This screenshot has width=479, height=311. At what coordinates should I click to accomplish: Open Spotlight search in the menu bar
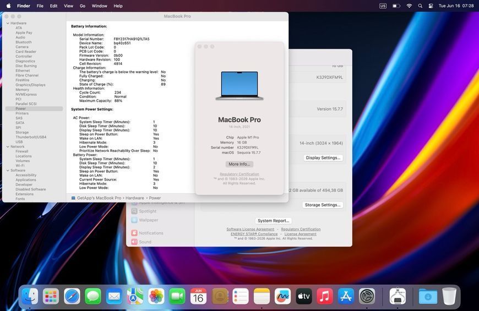click(420, 6)
